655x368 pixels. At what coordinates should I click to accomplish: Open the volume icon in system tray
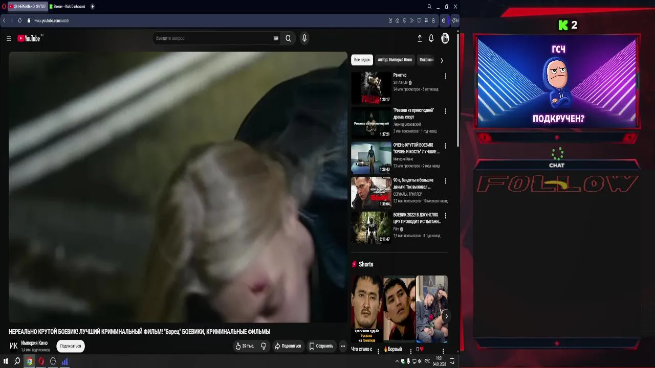420,361
